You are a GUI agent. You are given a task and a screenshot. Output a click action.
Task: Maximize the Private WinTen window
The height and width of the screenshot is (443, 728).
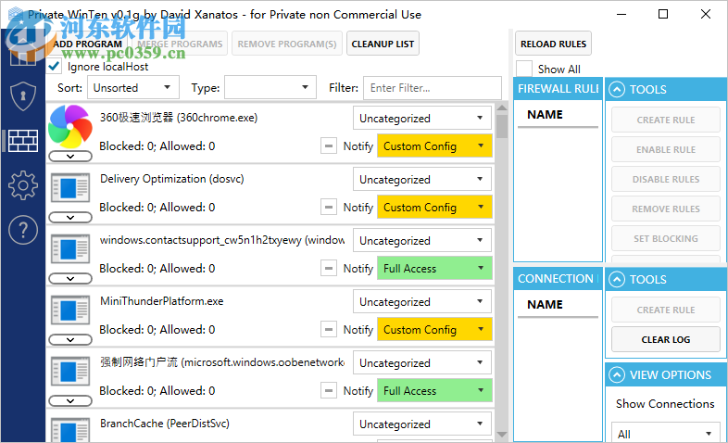[x=663, y=14]
